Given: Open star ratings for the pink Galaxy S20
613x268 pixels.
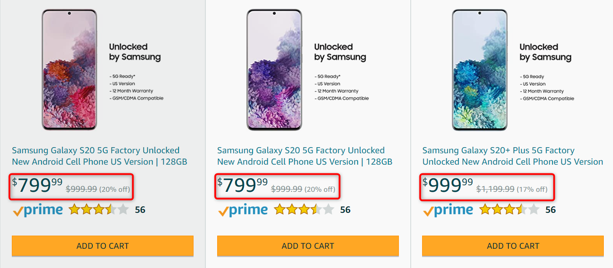Looking at the screenshot, I should (99, 209).
